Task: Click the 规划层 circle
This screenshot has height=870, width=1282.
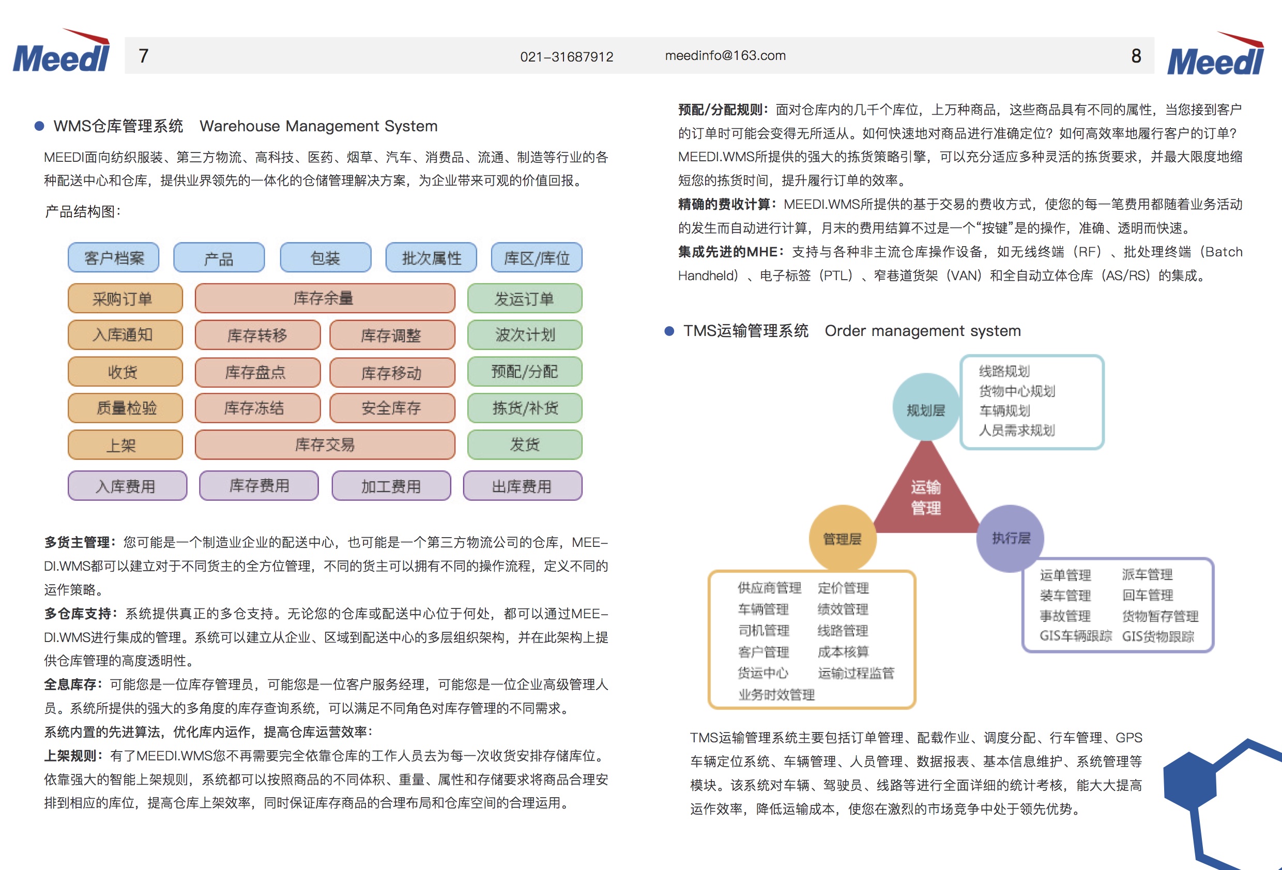Action: click(x=926, y=407)
